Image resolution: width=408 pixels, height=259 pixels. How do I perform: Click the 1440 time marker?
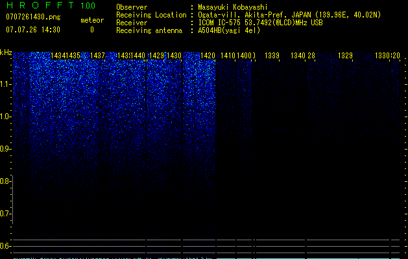coord(138,56)
